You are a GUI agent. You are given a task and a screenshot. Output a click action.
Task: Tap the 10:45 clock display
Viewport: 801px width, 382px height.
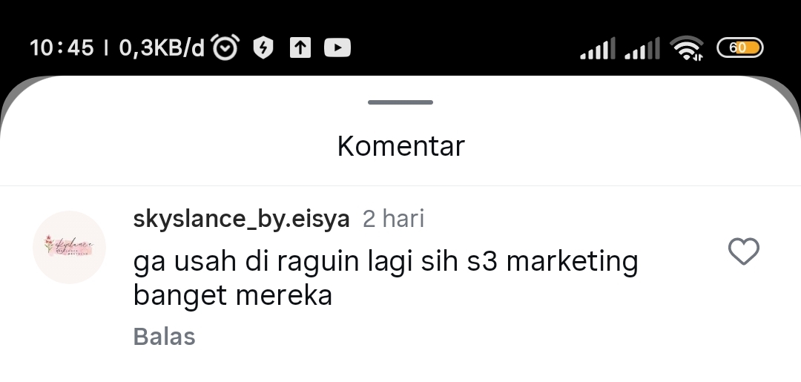[62, 48]
